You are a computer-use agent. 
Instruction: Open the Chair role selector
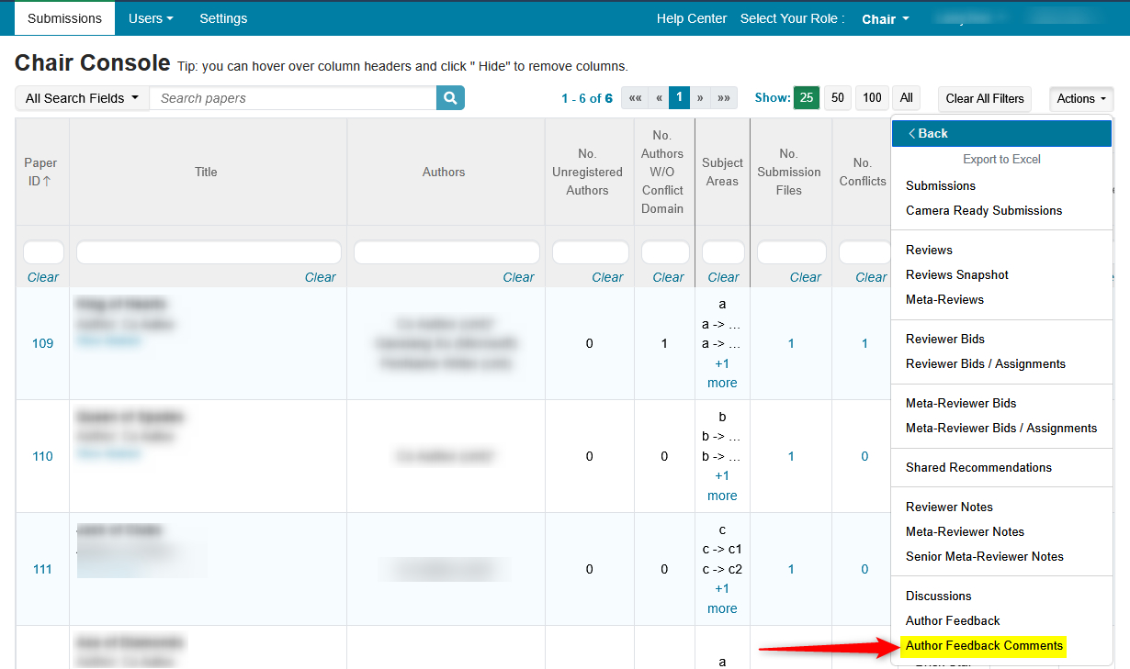click(885, 19)
